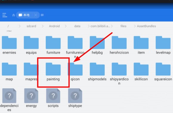Navigate to sdcard in breadcrumb path

[31, 26]
